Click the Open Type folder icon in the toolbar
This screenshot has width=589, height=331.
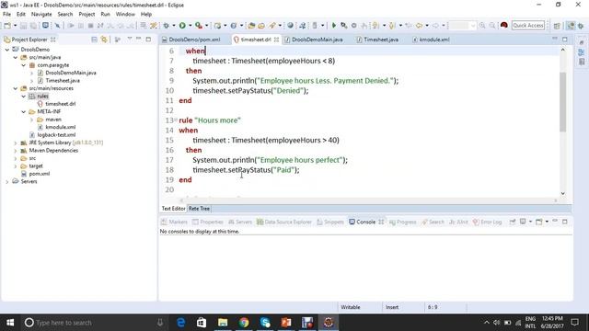point(251,26)
